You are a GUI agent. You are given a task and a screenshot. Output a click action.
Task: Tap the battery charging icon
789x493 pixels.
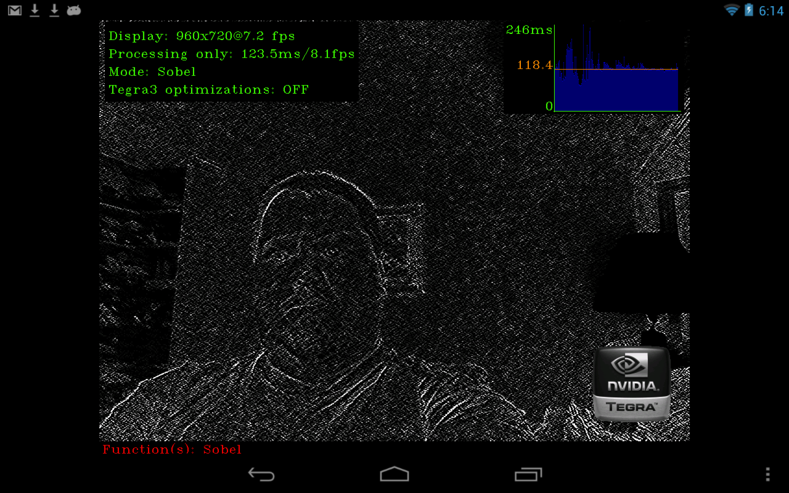tap(749, 10)
